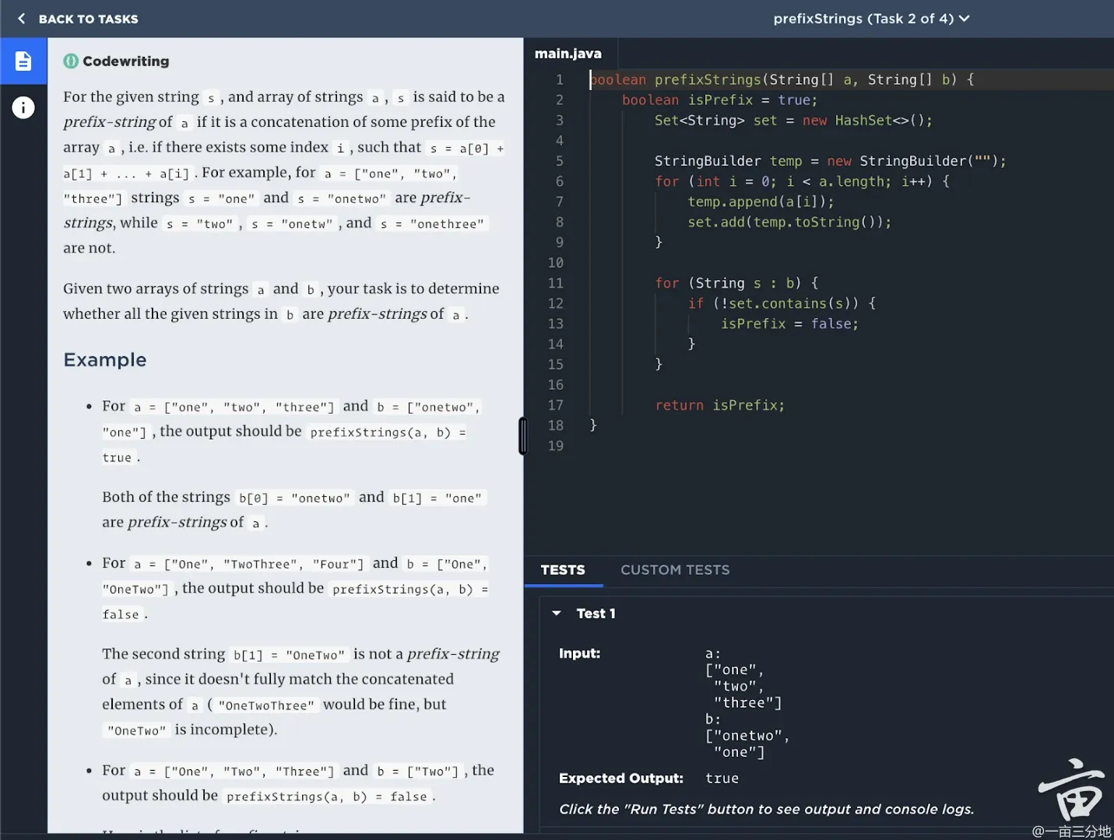Click the green Codewriting badge icon
The width and height of the screenshot is (1114, 840).
click(71, 61)
